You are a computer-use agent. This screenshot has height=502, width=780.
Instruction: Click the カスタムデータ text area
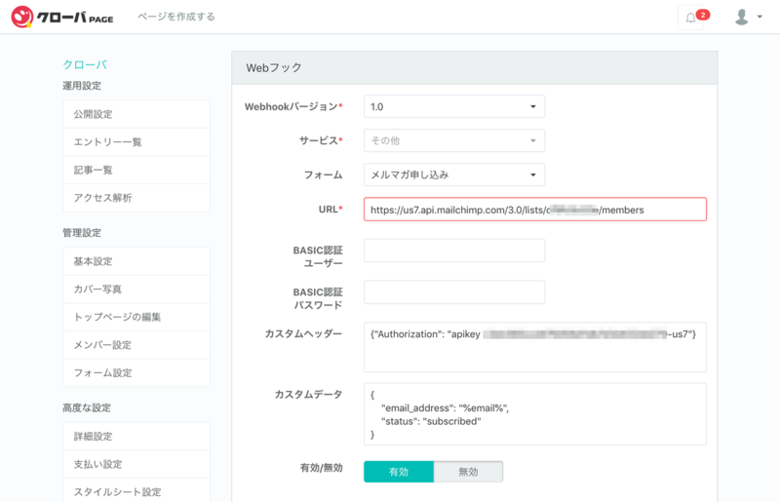pos(534,414)
